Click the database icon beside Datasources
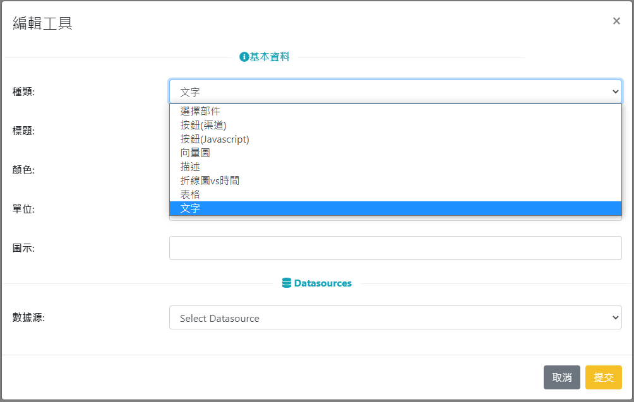This screenshot has height=402, width=634. click(287, 283)
